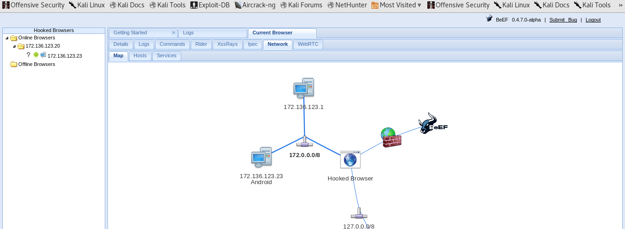Click the BeEF bull logo on map
This screenshot has height=229, width=625.
[432, 123]
